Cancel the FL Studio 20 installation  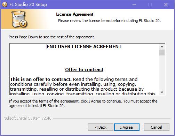click(x=157, y=127)
